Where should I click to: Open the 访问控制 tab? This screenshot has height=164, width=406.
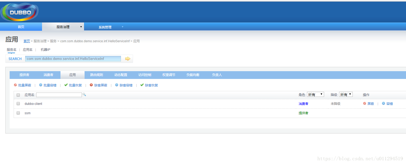145,75
